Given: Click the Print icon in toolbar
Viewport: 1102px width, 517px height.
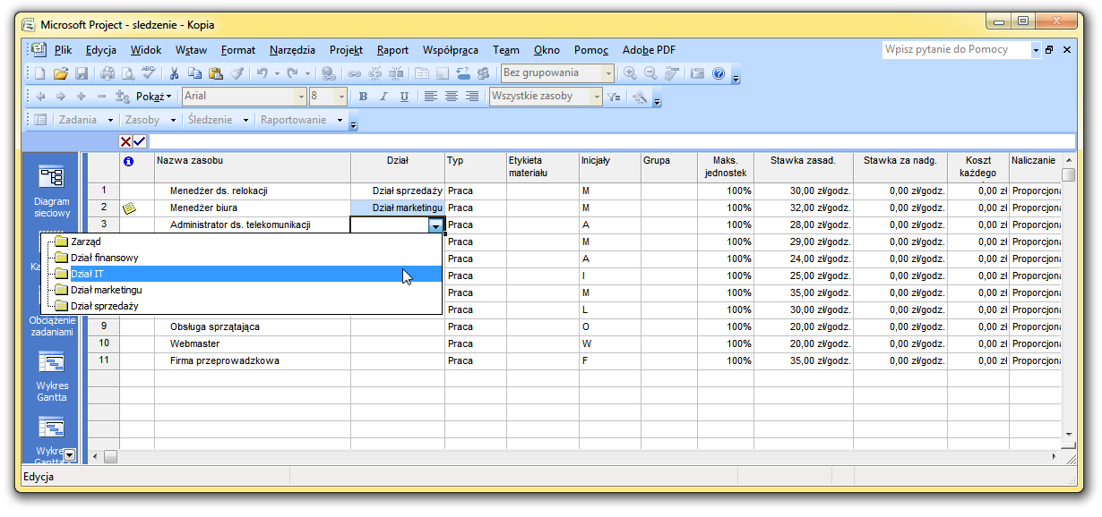Looking at the screenshot, I should (108, 73).
